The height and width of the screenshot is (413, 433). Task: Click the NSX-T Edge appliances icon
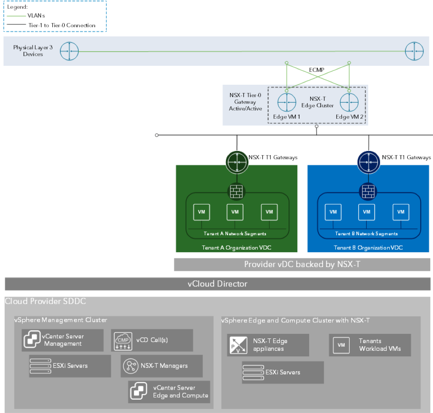(x=238, y=345)
